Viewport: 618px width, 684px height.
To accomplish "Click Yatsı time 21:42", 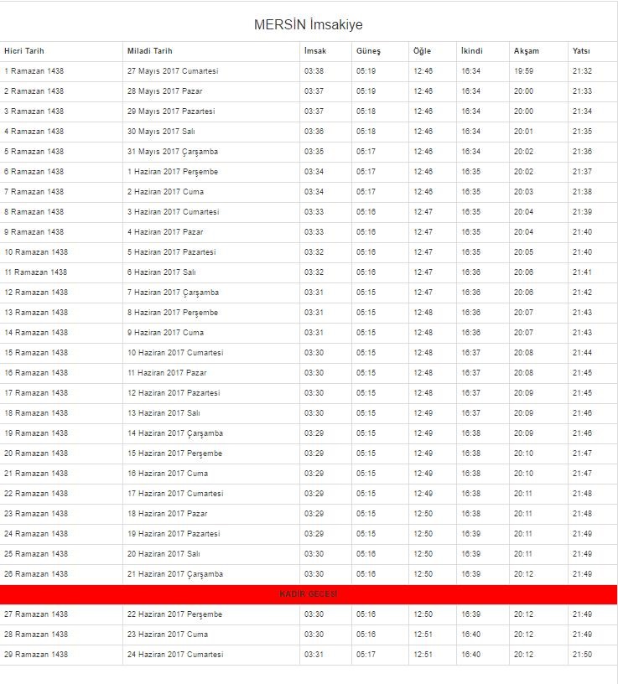I will (x=582, y=292).
